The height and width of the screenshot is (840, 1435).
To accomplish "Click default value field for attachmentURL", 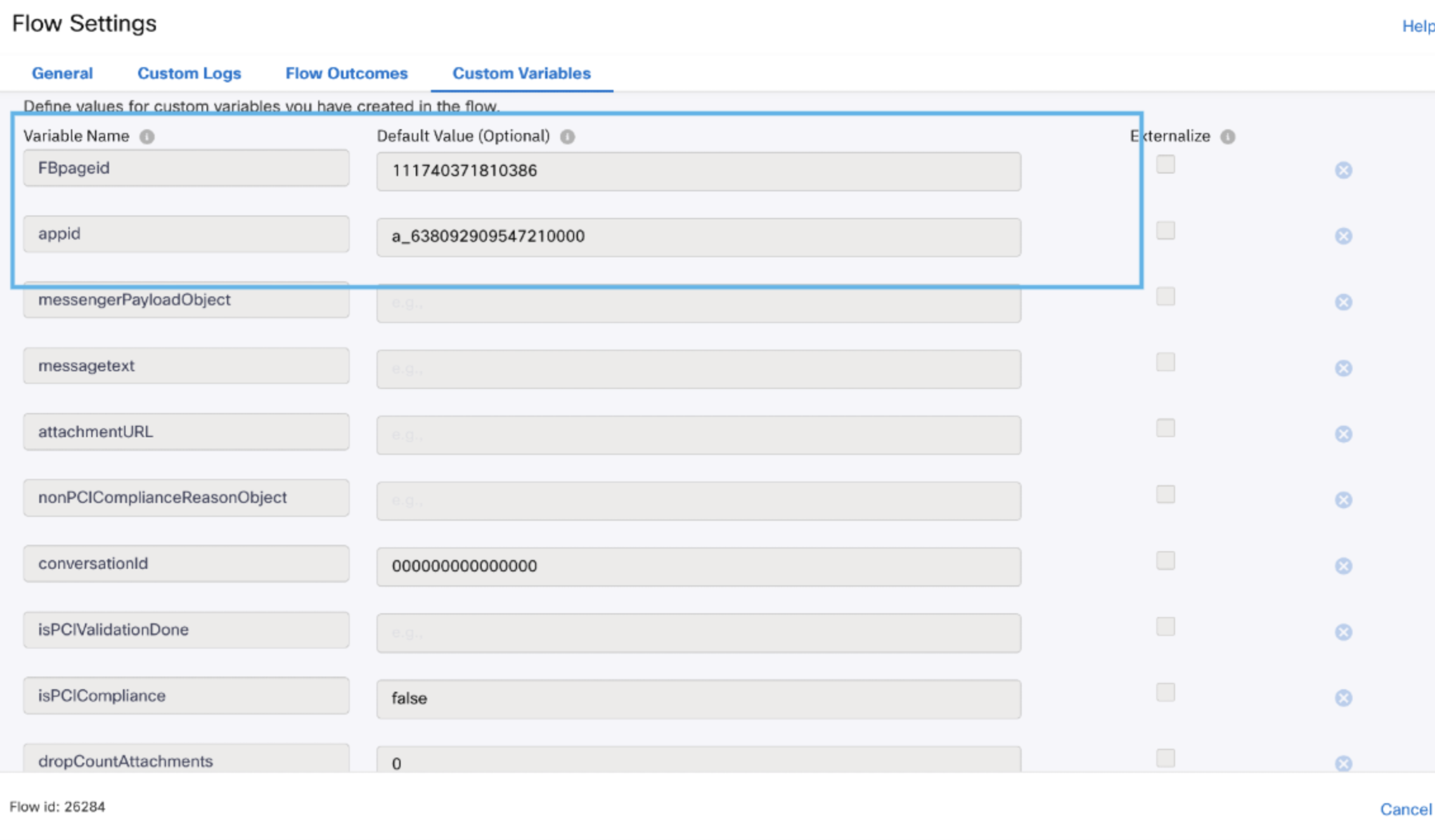I will click(698, 435).
